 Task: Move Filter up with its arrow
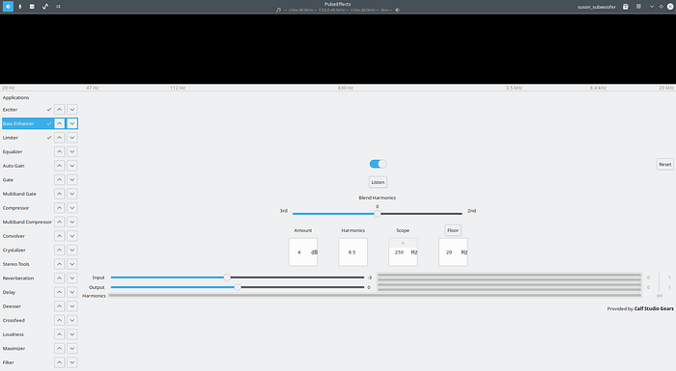click(60, 362)
